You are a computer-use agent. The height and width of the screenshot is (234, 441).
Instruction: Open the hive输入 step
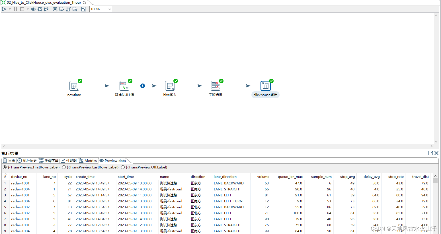point(170,86)
